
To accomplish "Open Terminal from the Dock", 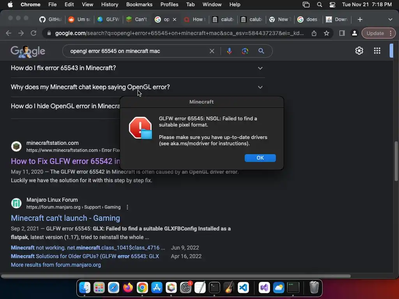I will coord(215,288).
